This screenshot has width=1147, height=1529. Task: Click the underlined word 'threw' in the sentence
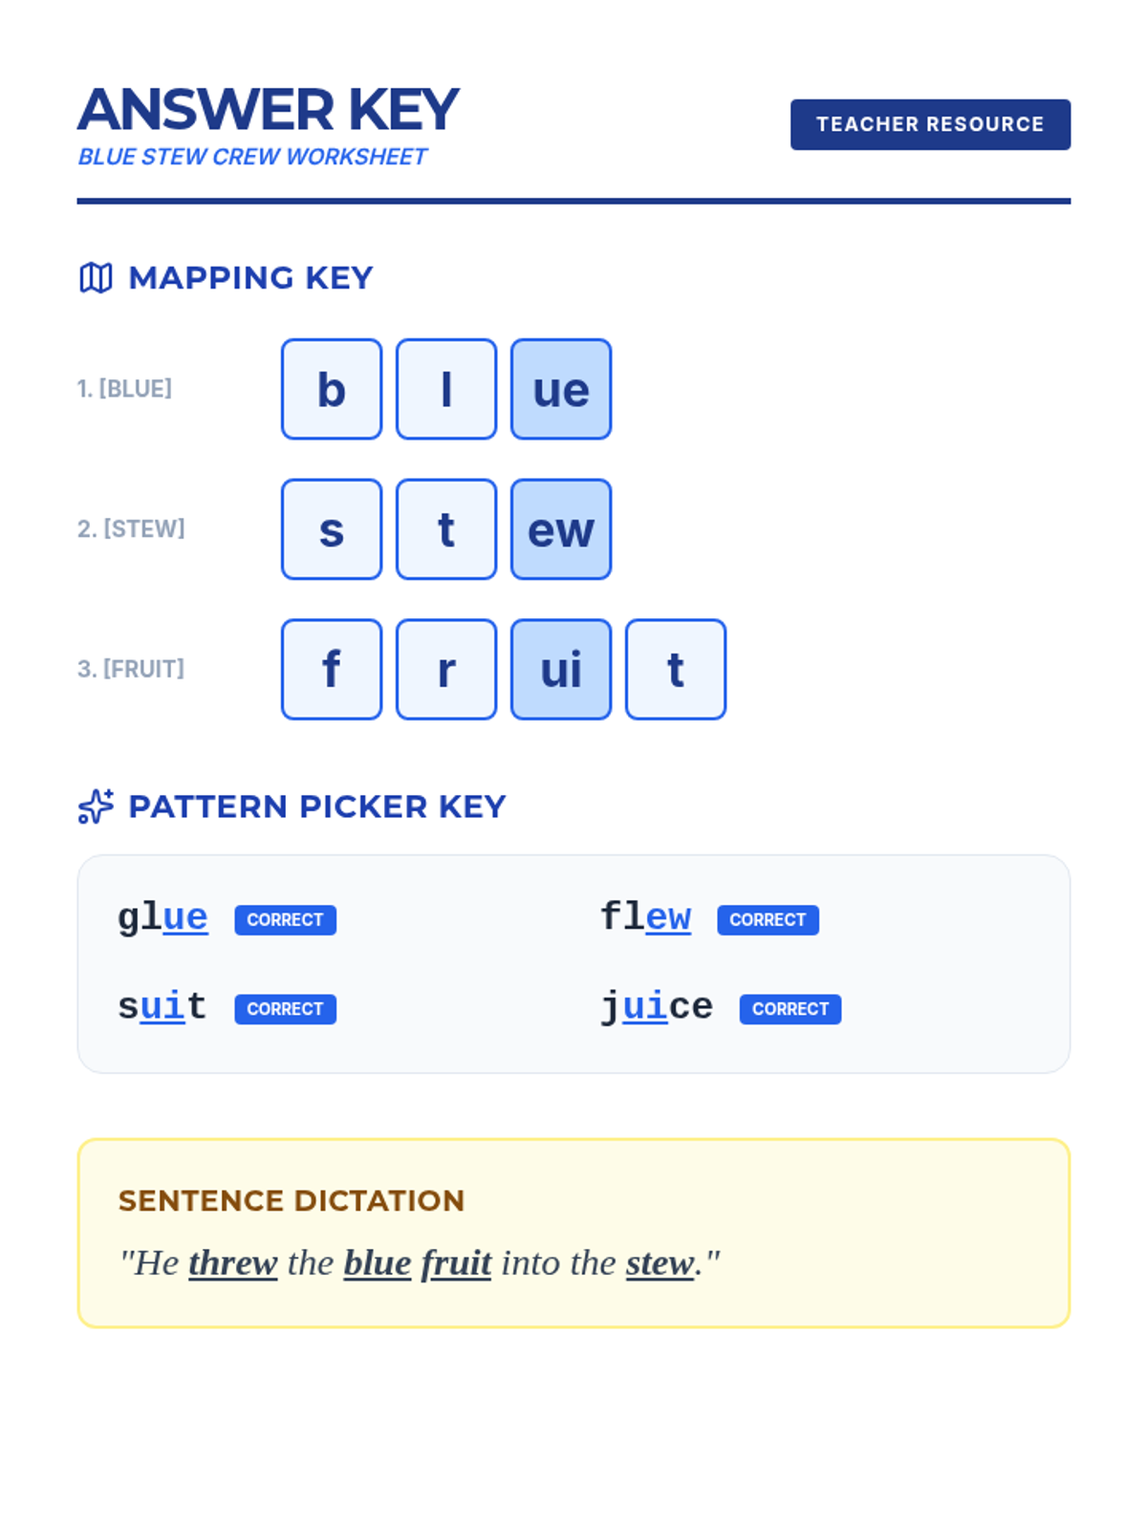pos(233,1262)
